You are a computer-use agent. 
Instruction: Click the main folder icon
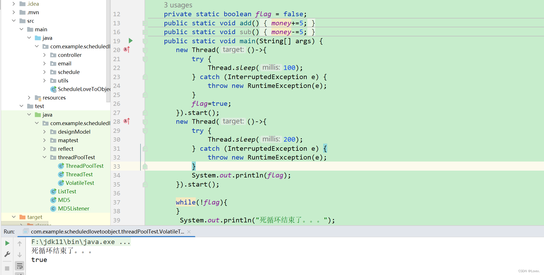(x=30, y=29)
